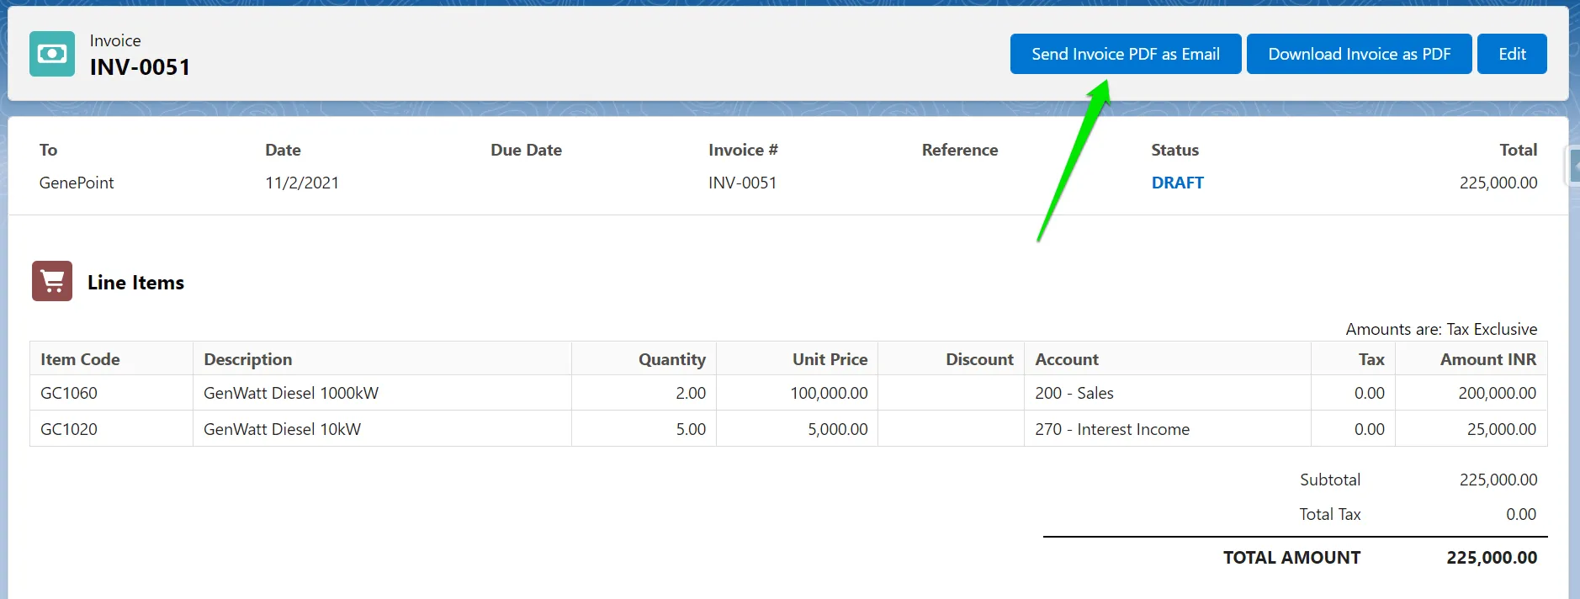
Task: Click the Reference field label
Action: point(960,150)
